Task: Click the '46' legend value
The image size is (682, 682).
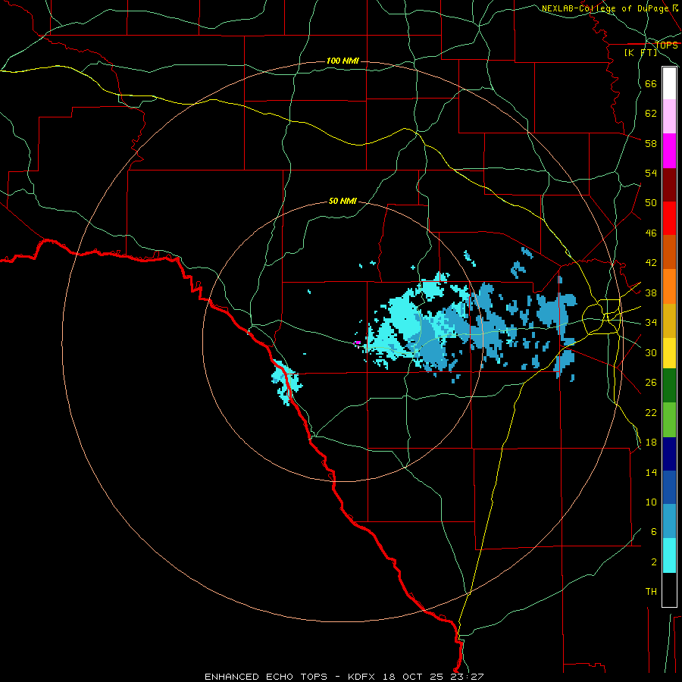Action: tap(651, 233)
